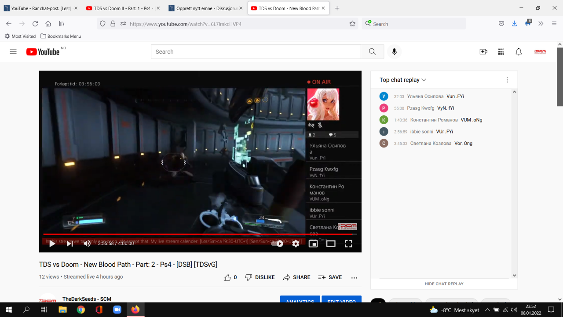Mute the video volume

87,243
